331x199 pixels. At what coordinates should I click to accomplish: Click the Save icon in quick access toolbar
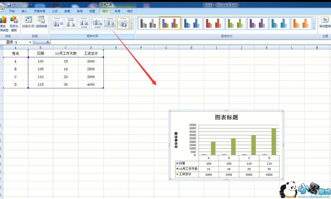click(9, 5)
